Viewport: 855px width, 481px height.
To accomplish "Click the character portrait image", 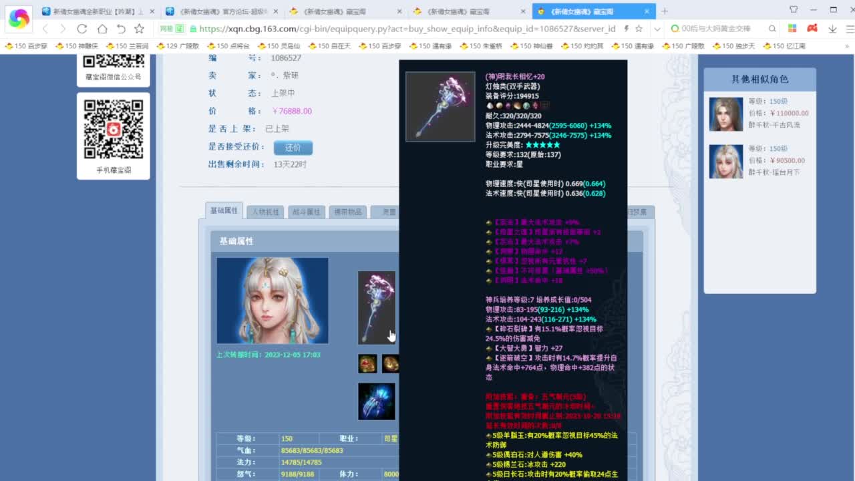I will click(x=273, y=301).
